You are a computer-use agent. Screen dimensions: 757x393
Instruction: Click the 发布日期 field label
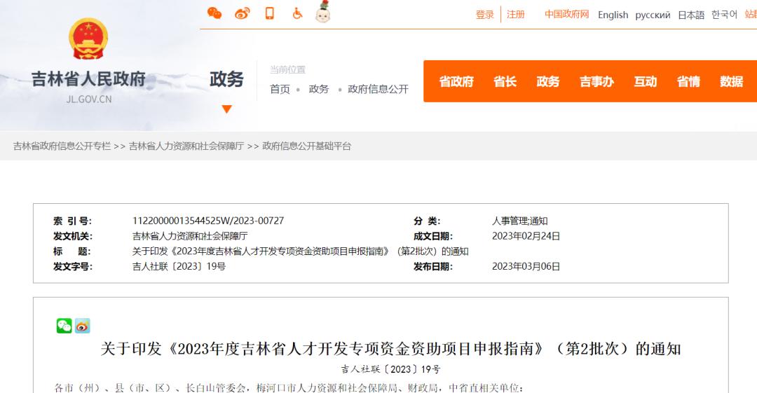click(433, 266)
